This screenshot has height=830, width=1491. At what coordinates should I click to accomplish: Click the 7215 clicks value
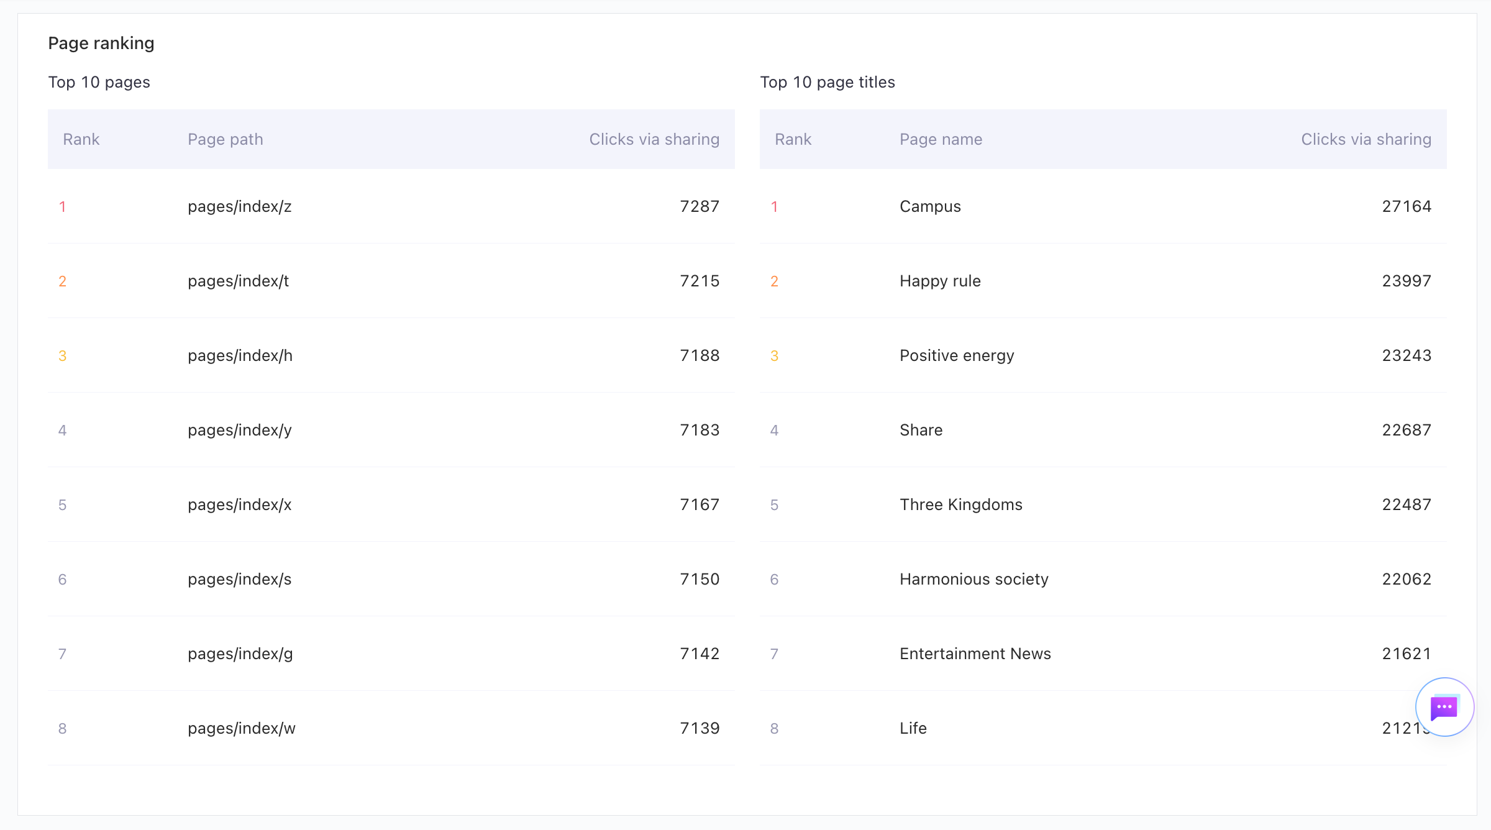click(700, 281)
